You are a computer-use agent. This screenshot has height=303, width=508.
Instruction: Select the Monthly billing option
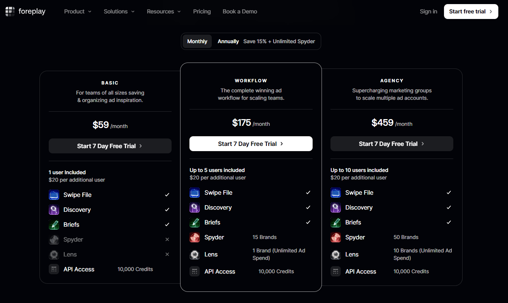(x=197, y=41)
